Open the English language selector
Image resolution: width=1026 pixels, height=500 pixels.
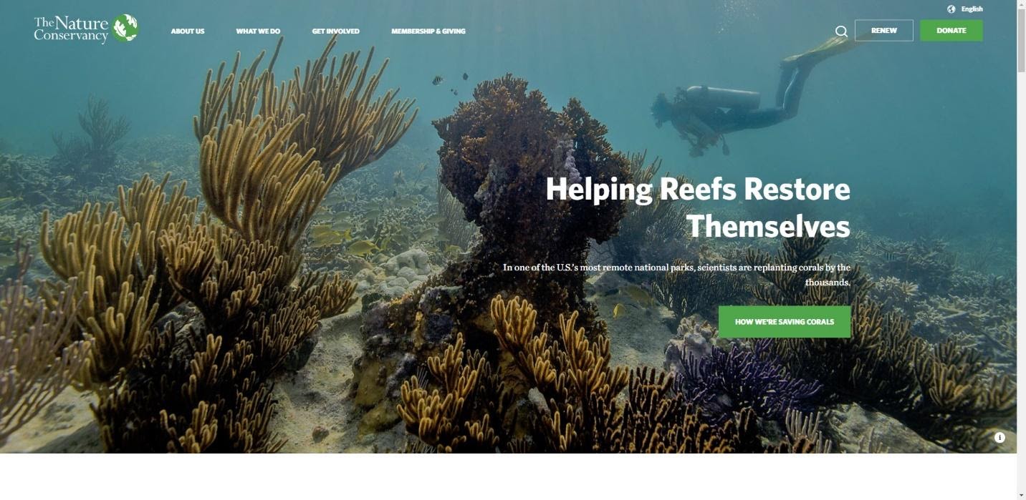(x=972, y=9)
